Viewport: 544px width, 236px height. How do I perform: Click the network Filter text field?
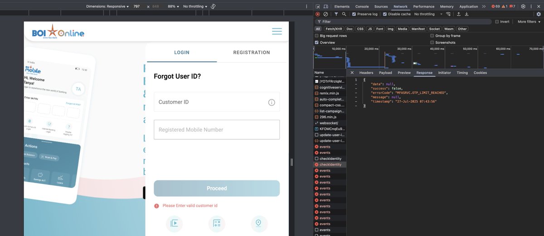403,22
